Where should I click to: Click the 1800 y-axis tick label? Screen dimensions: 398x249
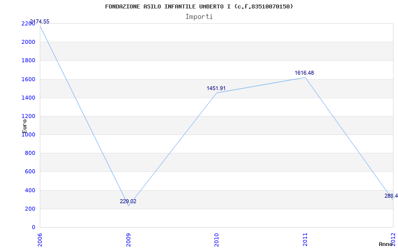[x=28, y=60]
